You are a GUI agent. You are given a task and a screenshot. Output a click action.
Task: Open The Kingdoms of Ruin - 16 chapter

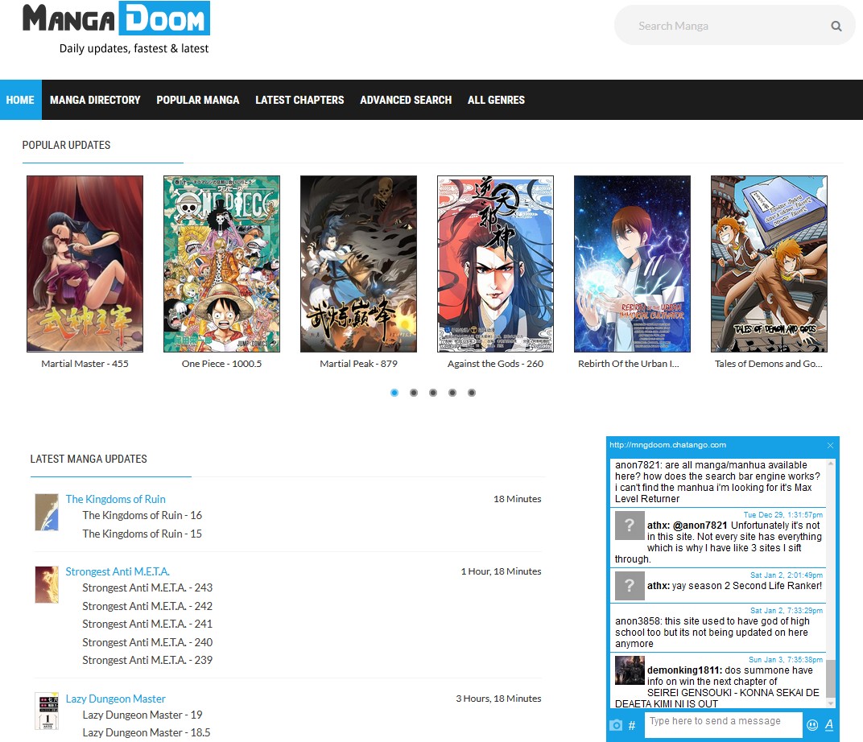[x=142, y=515]
